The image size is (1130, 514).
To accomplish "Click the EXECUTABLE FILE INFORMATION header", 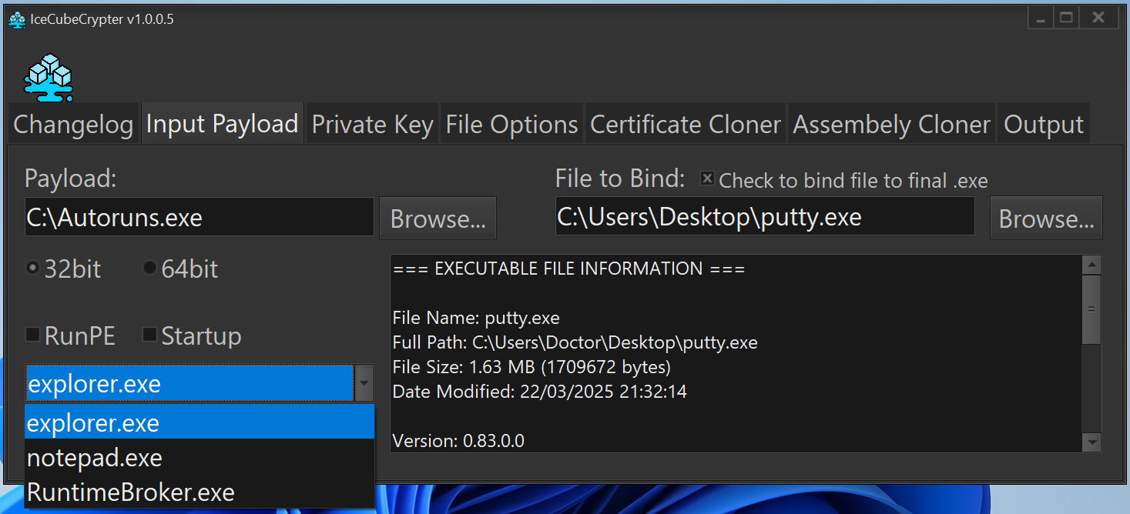I will 568,269.
